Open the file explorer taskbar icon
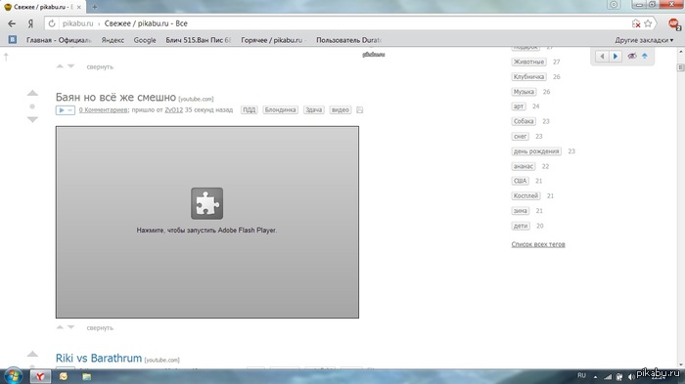 87,376
